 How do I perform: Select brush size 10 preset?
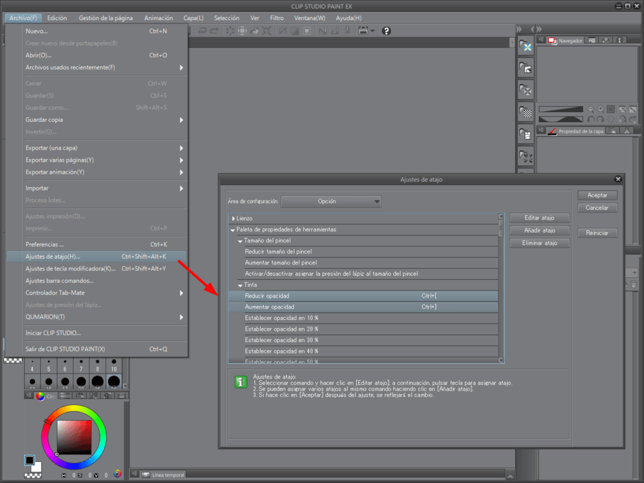point(114,366)
